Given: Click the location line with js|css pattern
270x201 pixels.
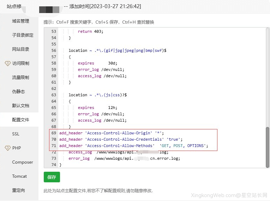Looking at the screenshot, I should [x=98, y=95].
